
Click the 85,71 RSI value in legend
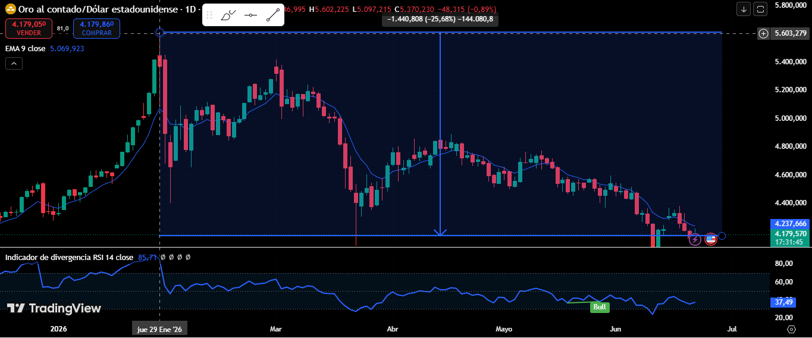[147, 257]
